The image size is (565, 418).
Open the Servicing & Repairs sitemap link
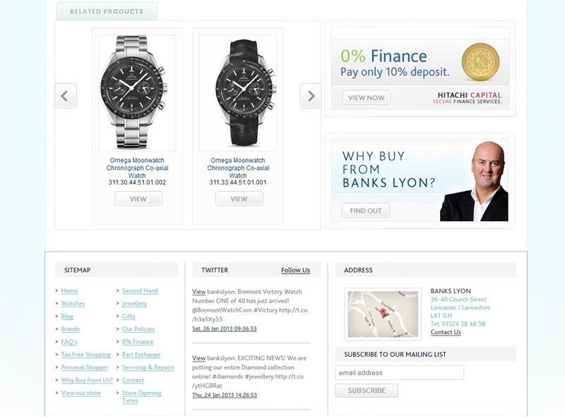148,367
